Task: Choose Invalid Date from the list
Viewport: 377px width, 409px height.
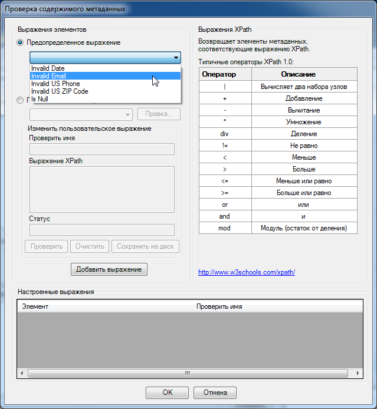Action: pos(48,68)
